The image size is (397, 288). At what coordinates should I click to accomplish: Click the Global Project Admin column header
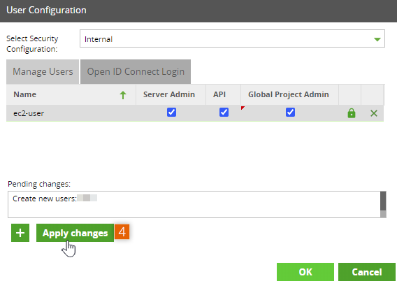(289, 94)
